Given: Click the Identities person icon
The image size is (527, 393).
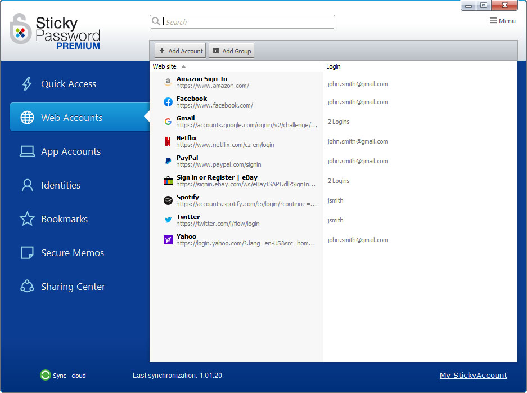Looking at the screenshot, I should pos(27,185).
